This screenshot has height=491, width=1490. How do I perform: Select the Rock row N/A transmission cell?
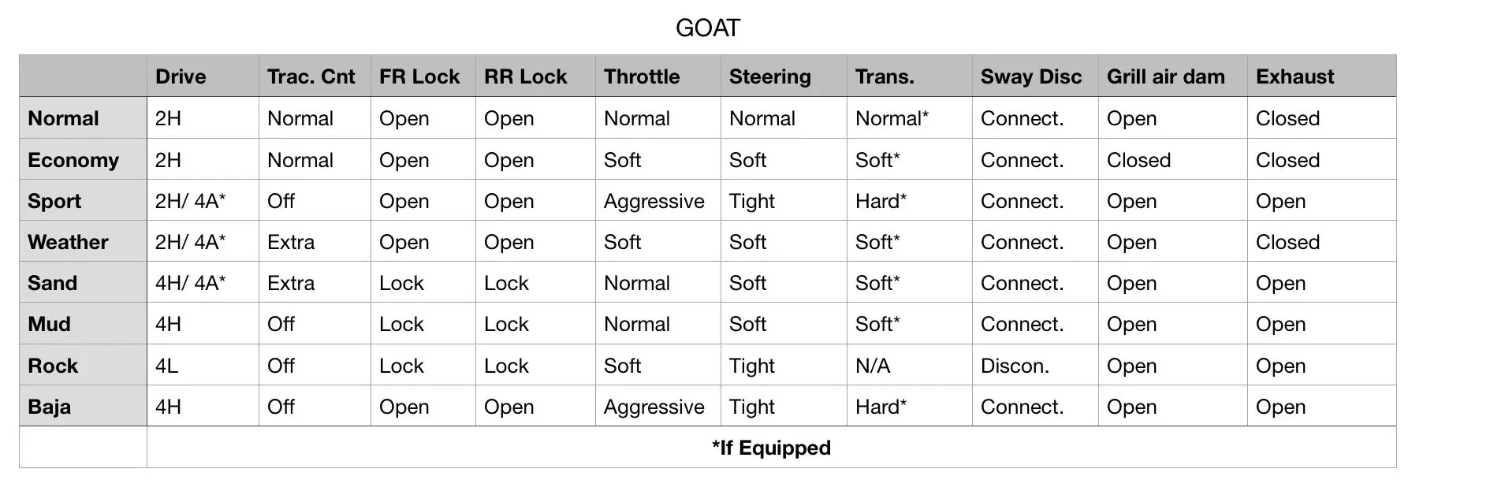tap(910, 366)
